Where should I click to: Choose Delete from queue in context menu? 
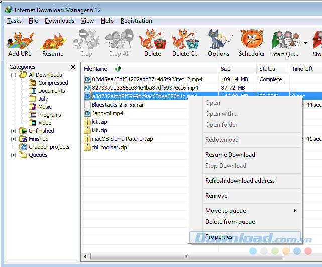pos(245,222)
